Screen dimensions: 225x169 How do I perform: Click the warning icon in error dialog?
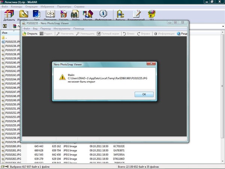point(62,77)
